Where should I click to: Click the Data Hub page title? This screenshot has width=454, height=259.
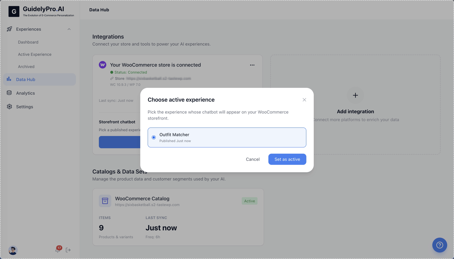[x=99, y=10]
